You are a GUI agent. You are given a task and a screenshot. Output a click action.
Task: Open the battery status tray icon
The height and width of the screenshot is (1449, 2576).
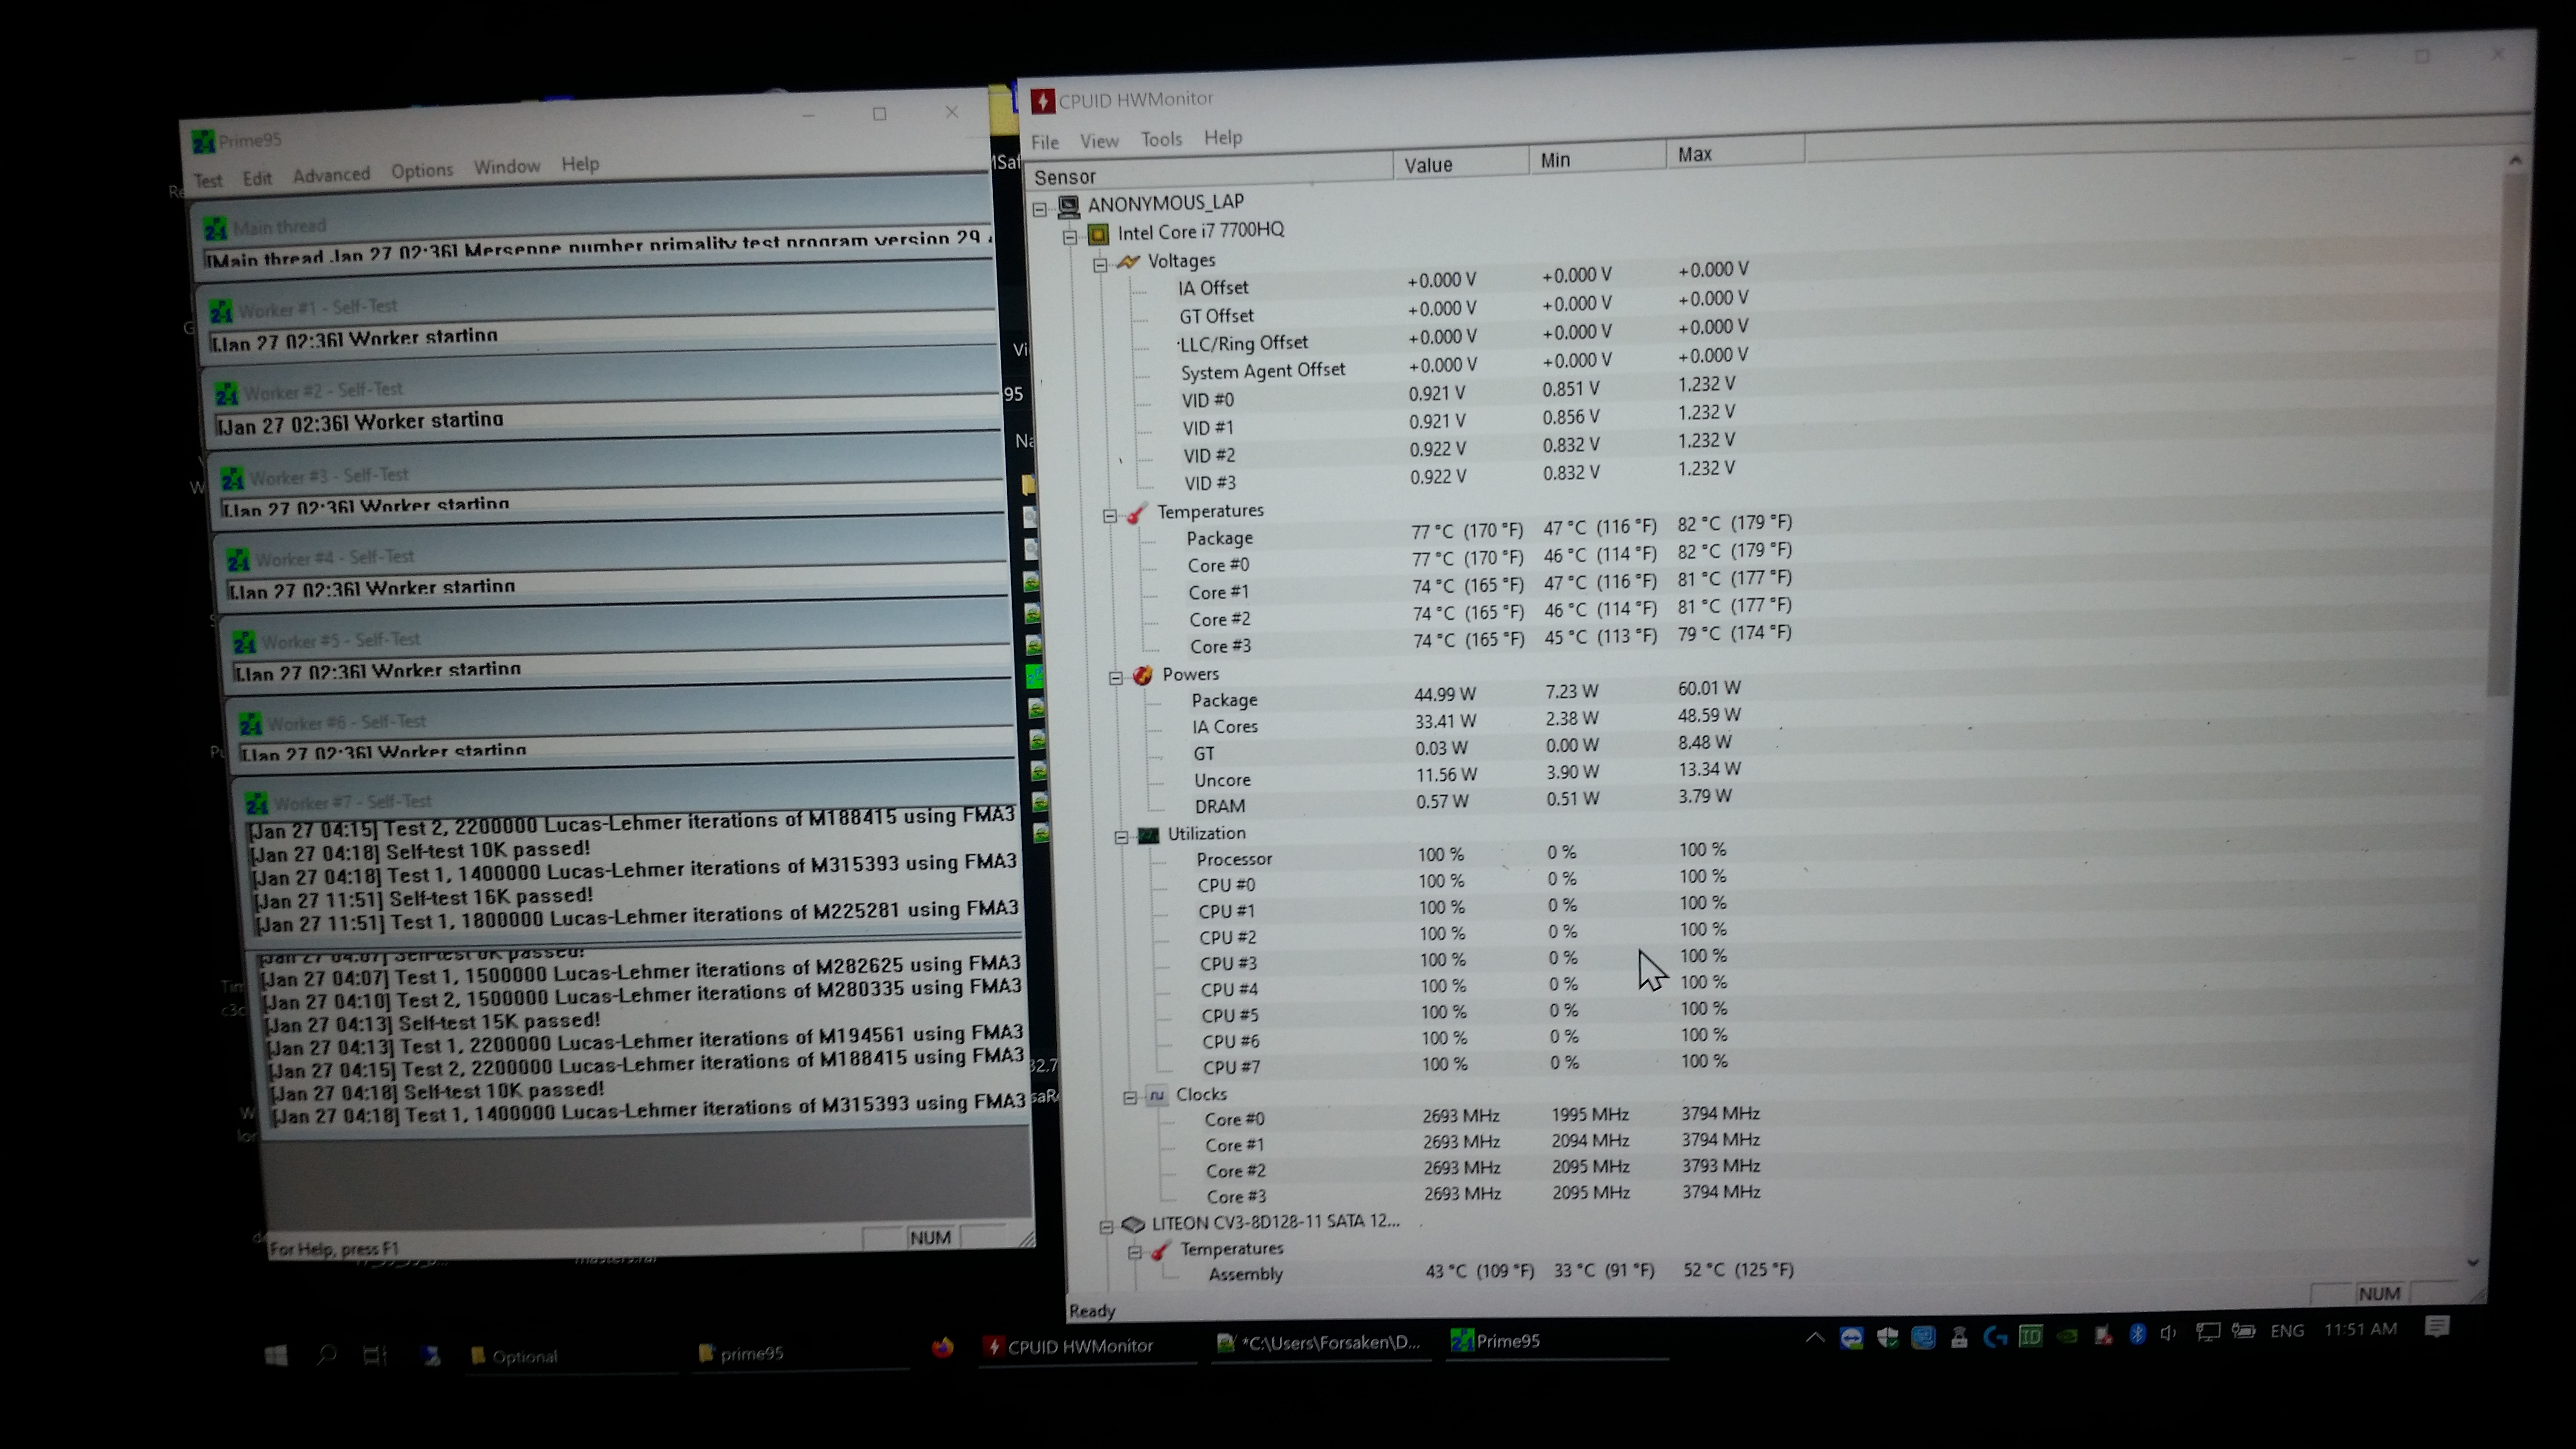point(2243,1331)
